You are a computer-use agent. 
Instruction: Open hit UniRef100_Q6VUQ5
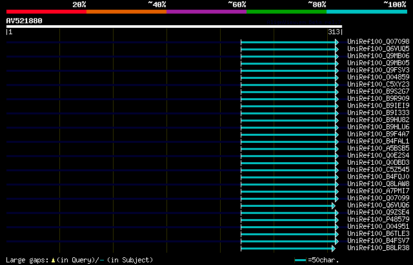[x=378, y=48]
